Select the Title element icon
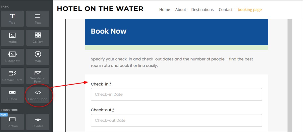This screenshot has height=132, width=303. 12,18
